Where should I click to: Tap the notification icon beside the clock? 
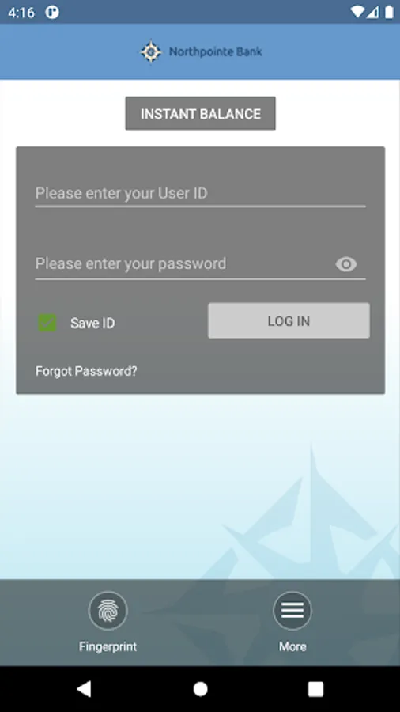coord(52,12)
